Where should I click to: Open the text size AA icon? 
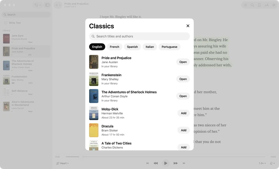267,5
